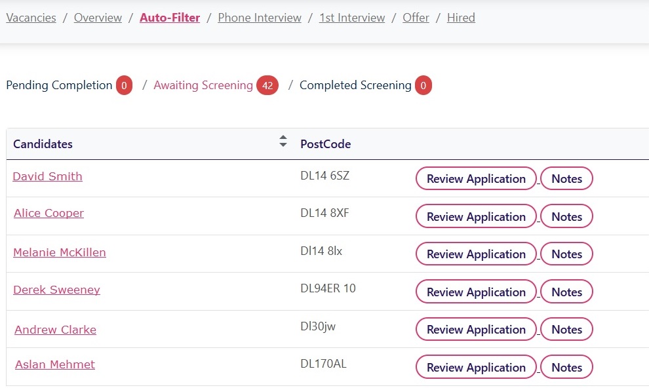Open Melanie McKillen's candidate profile
Screen dimensions: 649x388
point(59,252)
